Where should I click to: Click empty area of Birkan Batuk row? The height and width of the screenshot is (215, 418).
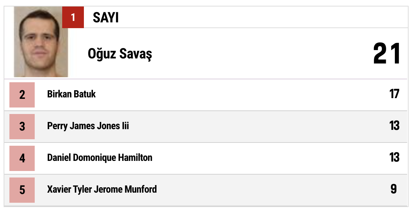[235, 95]
